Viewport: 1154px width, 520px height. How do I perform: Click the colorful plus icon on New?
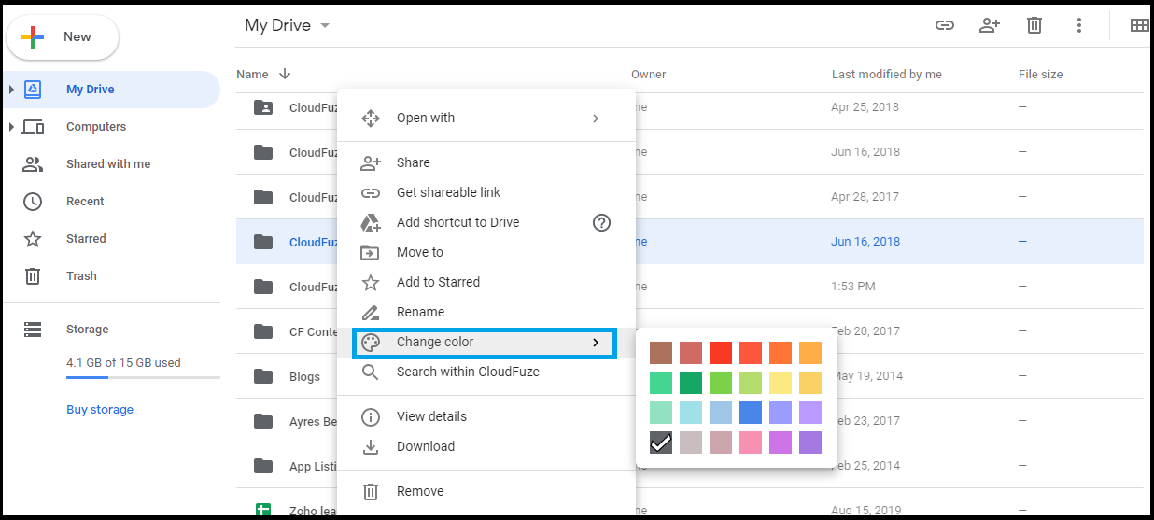point(33,37)
